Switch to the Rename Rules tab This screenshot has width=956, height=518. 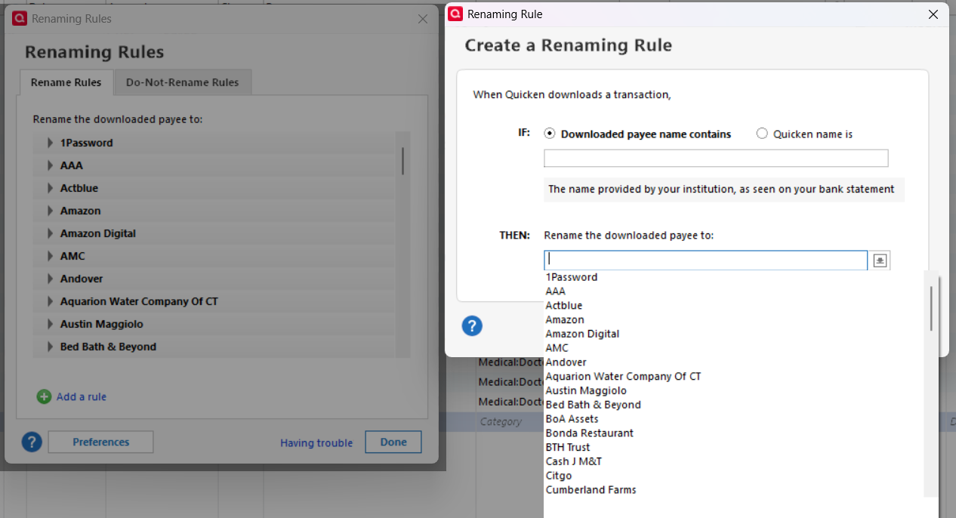(66, 82)
